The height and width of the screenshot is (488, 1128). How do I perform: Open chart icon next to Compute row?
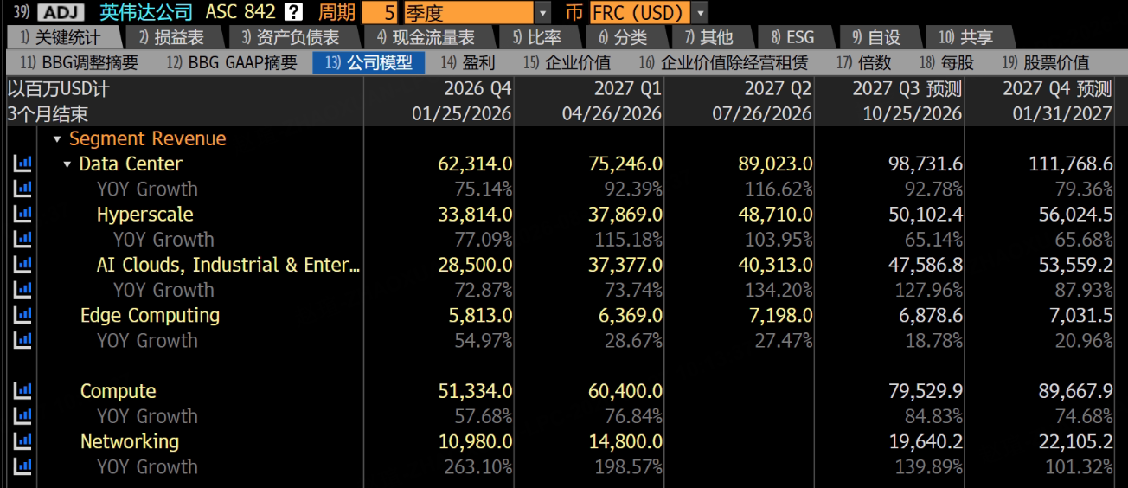[x=22, y=391]
